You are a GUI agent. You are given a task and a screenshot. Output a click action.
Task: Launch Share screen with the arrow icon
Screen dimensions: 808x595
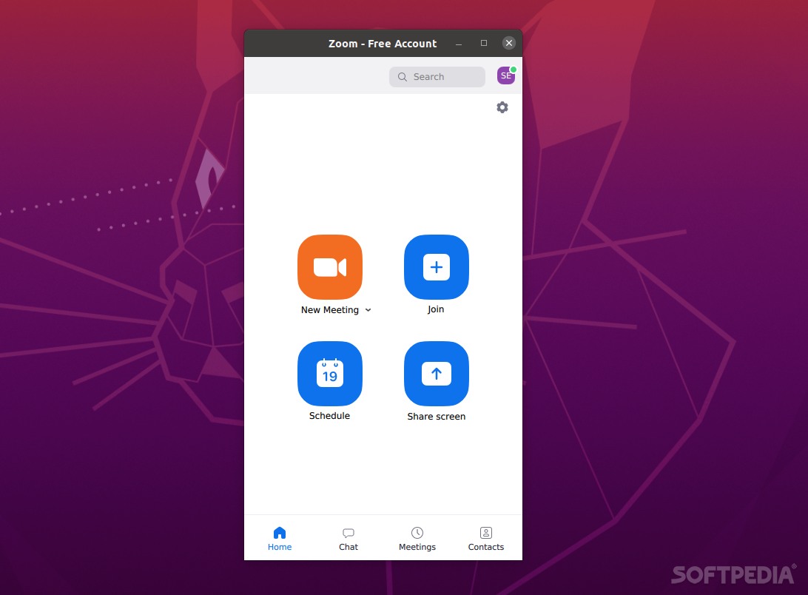(x=437, y=374)
